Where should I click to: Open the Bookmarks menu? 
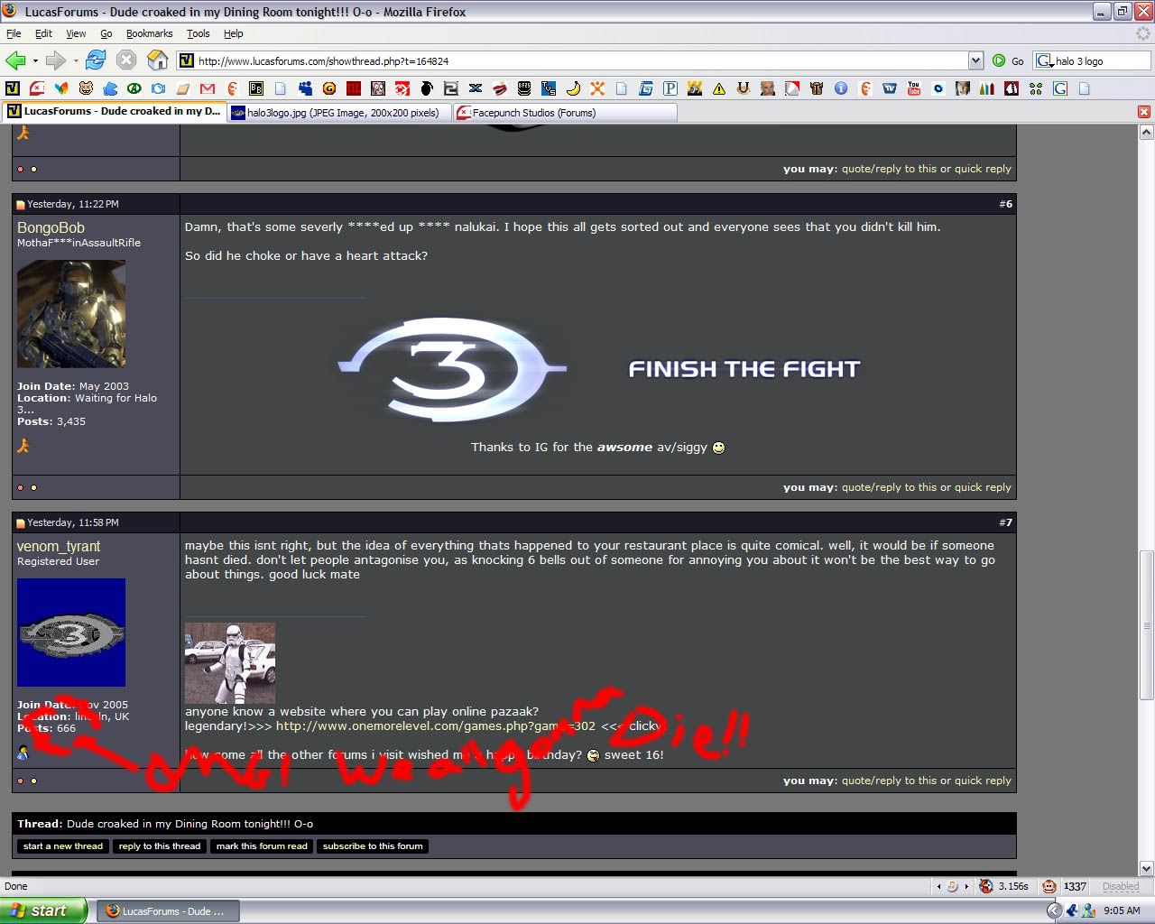coord(149,33)
